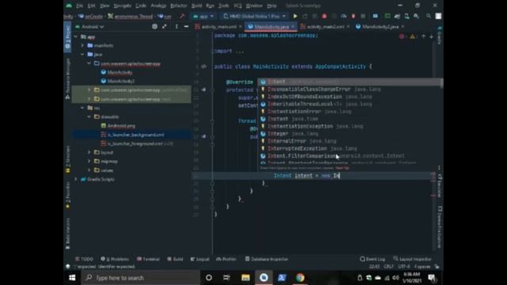Open the Refactor menu

(178, 6)
